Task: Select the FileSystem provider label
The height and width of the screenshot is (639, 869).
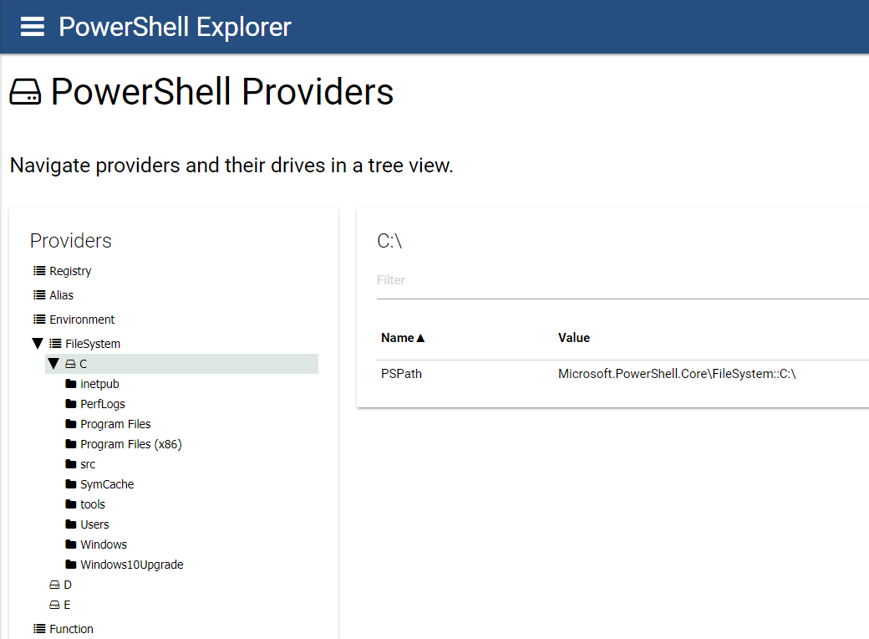Action: tap(93, 344)
